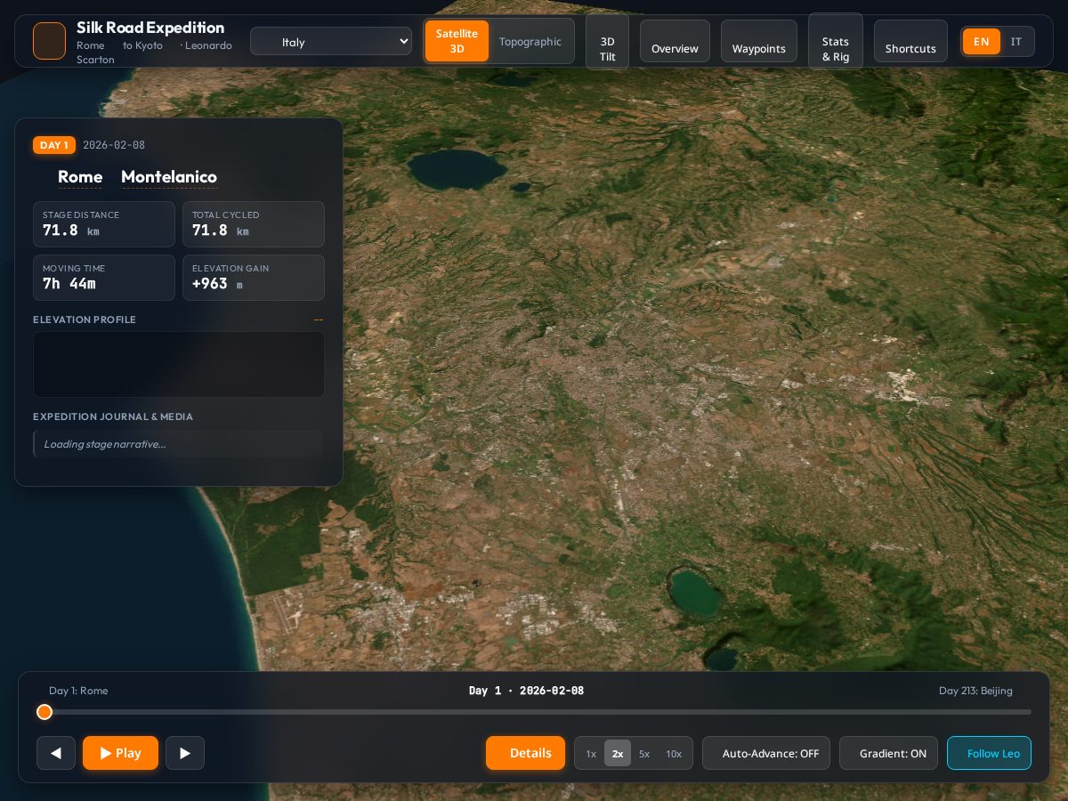This screenshot has height=801, width=1068.
Task: Click the Montelanico destination link
Action: [169, 177]
